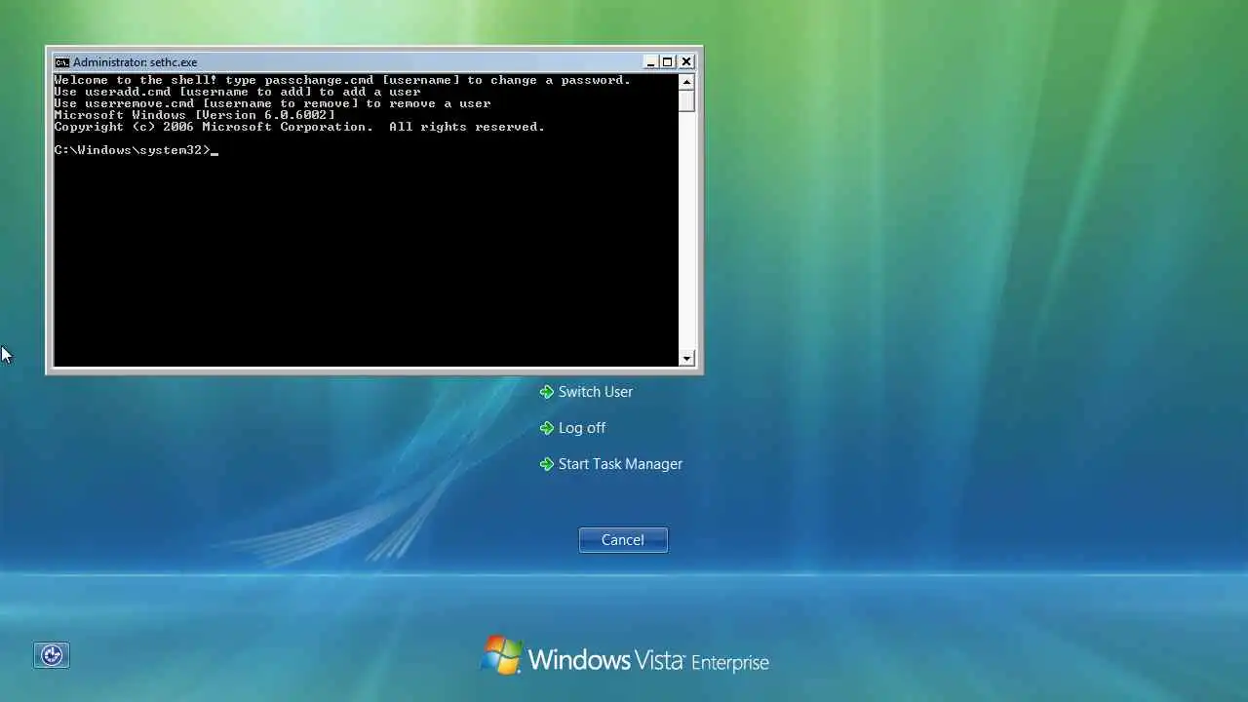
Task: Click the console scrollbar up arrow
Action: pos(686,82)
